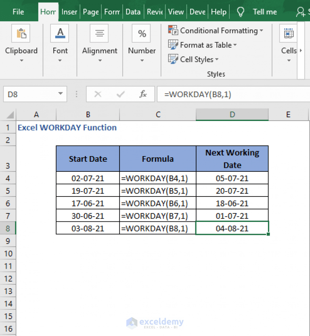Select cell with date 19-07-21
Viewport: 310px width, 336px height.
click(88, 191)
